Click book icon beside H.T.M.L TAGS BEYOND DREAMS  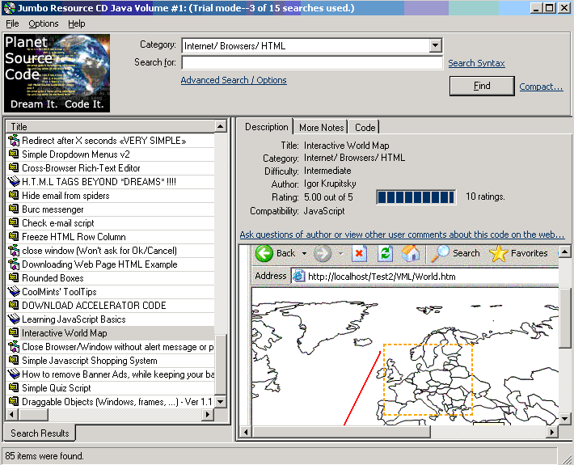14,182
